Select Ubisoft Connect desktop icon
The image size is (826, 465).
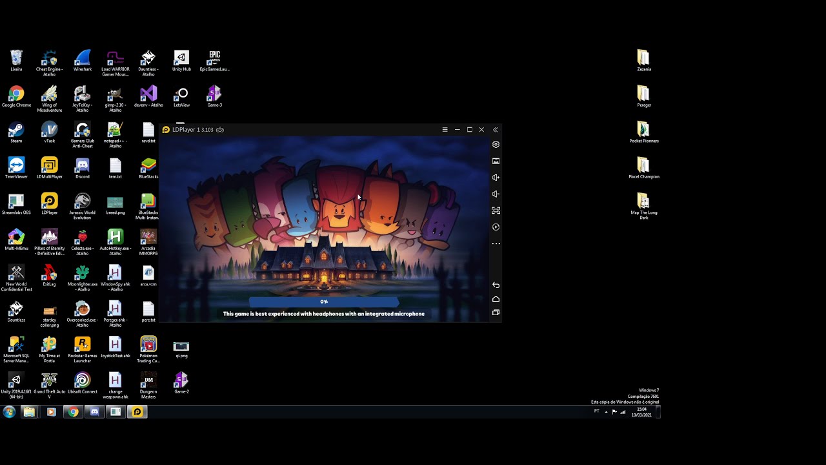click(x=83, y=383)
